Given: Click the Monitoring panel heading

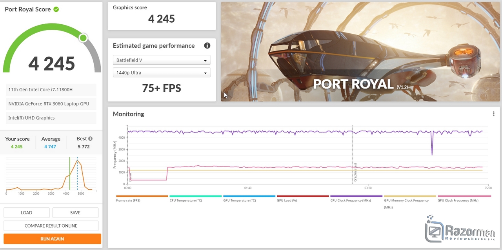Looking at the screenshot, I should 128,114.
